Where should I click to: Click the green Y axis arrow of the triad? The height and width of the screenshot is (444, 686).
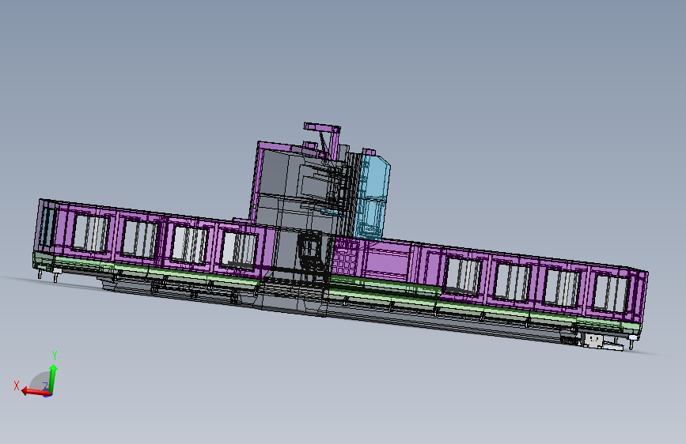click(x=52, y=379)
